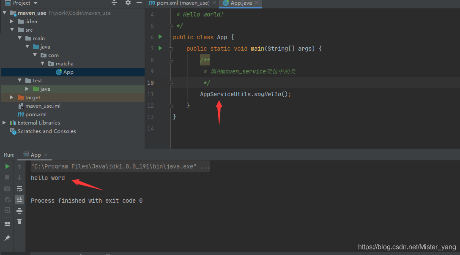
Task: Collapse the com package
Action: click(35, 55)
